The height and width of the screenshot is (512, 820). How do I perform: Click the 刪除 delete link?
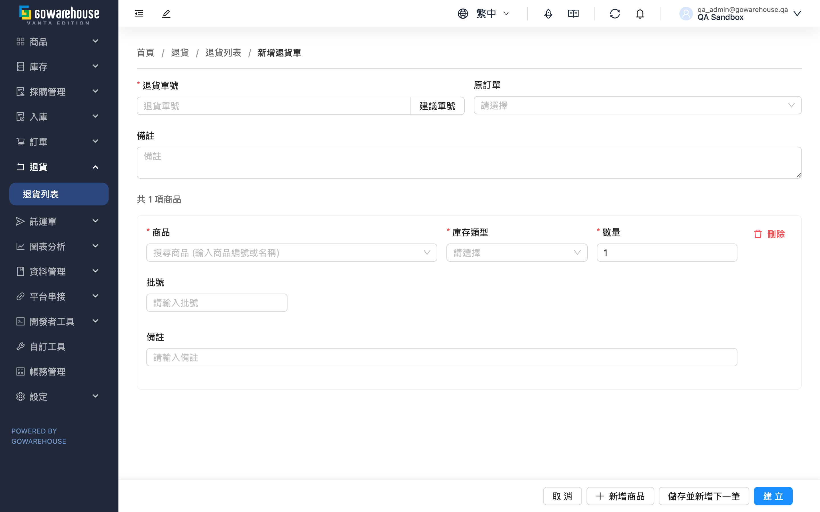tap(776, 234)
